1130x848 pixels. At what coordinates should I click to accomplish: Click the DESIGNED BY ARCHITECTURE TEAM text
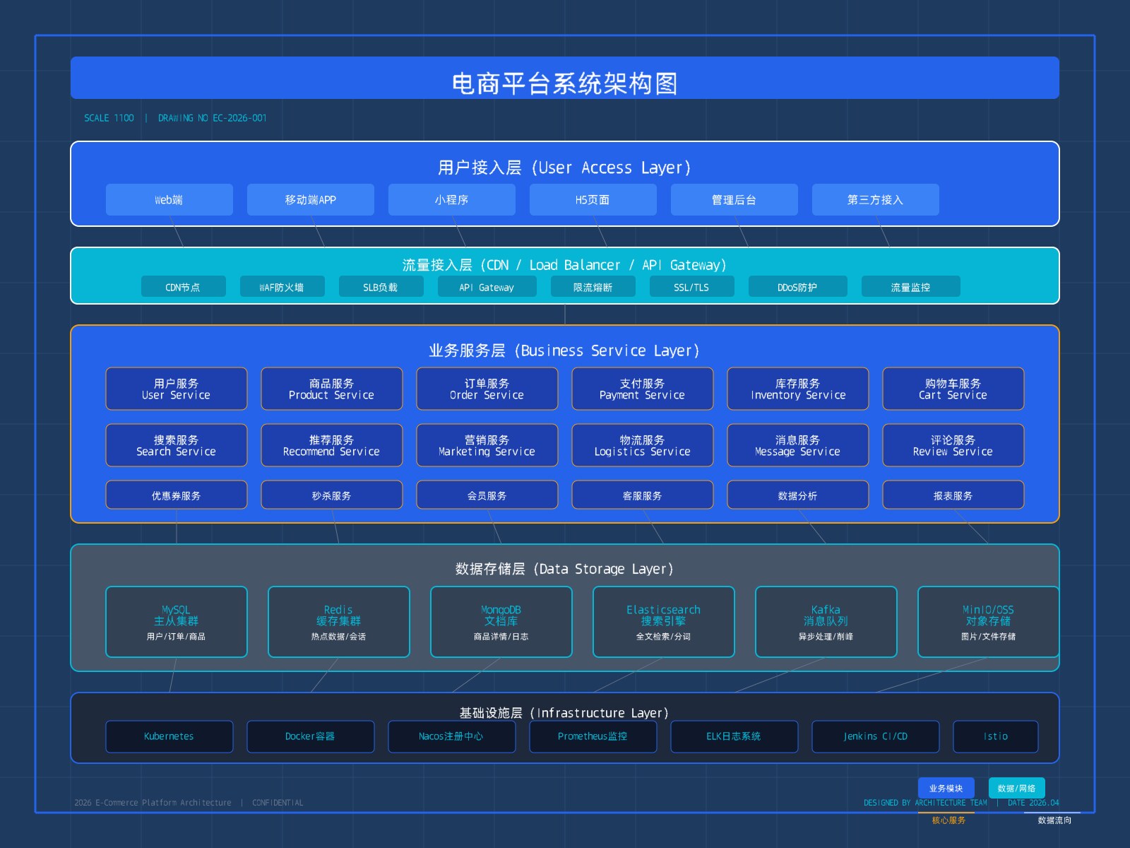[x=926, y=803]
